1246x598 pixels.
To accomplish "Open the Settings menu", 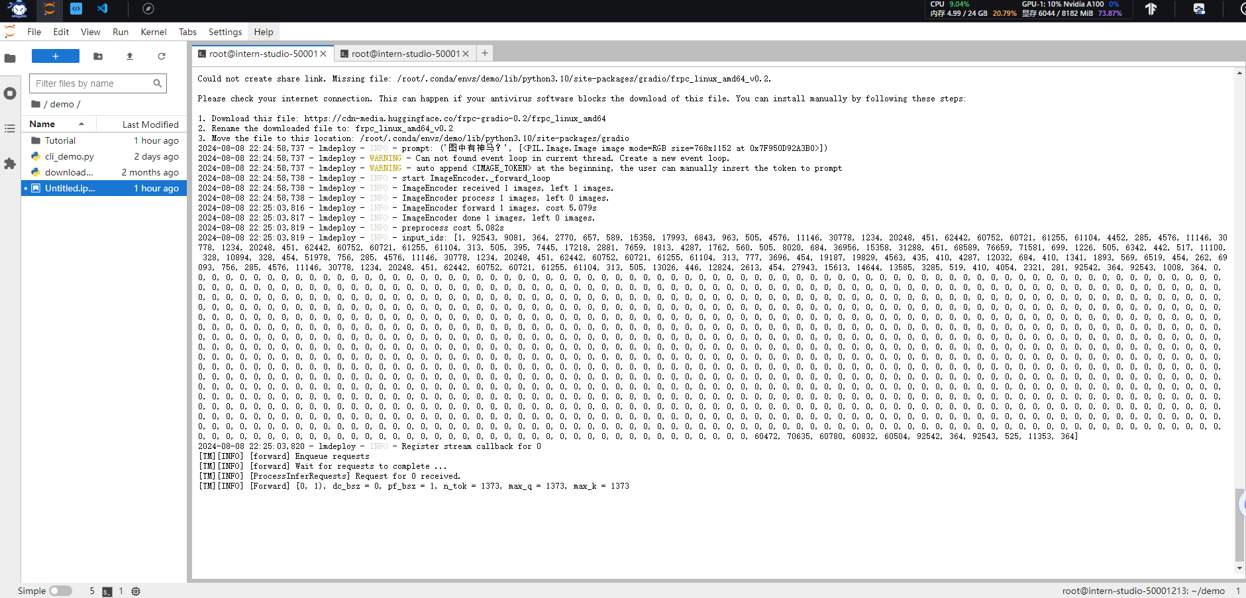I will coord(225,32).
